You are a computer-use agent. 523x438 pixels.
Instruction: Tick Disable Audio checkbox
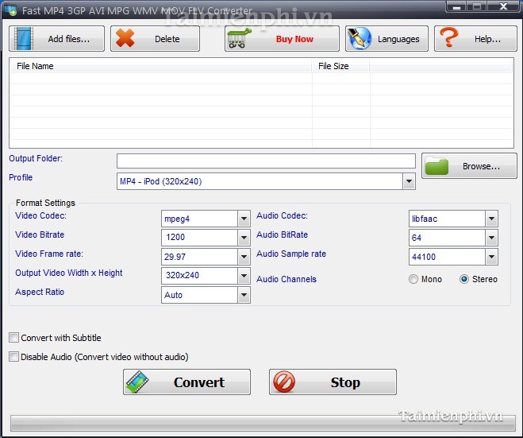click(14, 356)
